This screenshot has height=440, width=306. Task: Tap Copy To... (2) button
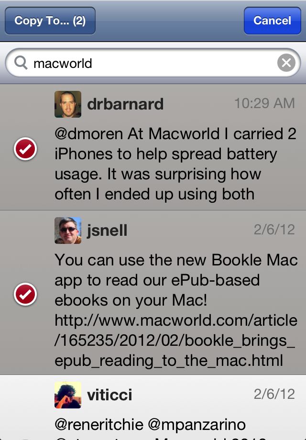click(x=50, y=21)
